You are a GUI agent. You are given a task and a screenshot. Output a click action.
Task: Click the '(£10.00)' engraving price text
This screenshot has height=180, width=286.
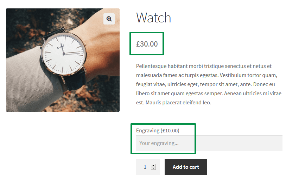point(170,131)
